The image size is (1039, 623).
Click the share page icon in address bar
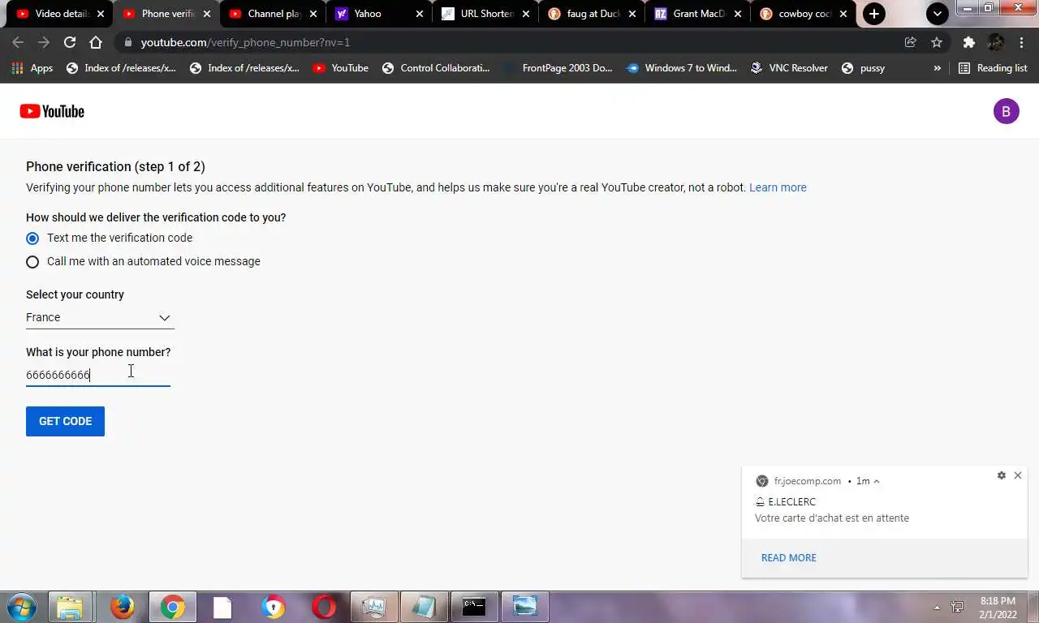[911, 42]
